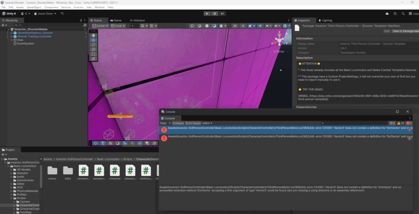Click Hierarchy plus create button
Screen dimensions: 419x214
click(4, 25)
